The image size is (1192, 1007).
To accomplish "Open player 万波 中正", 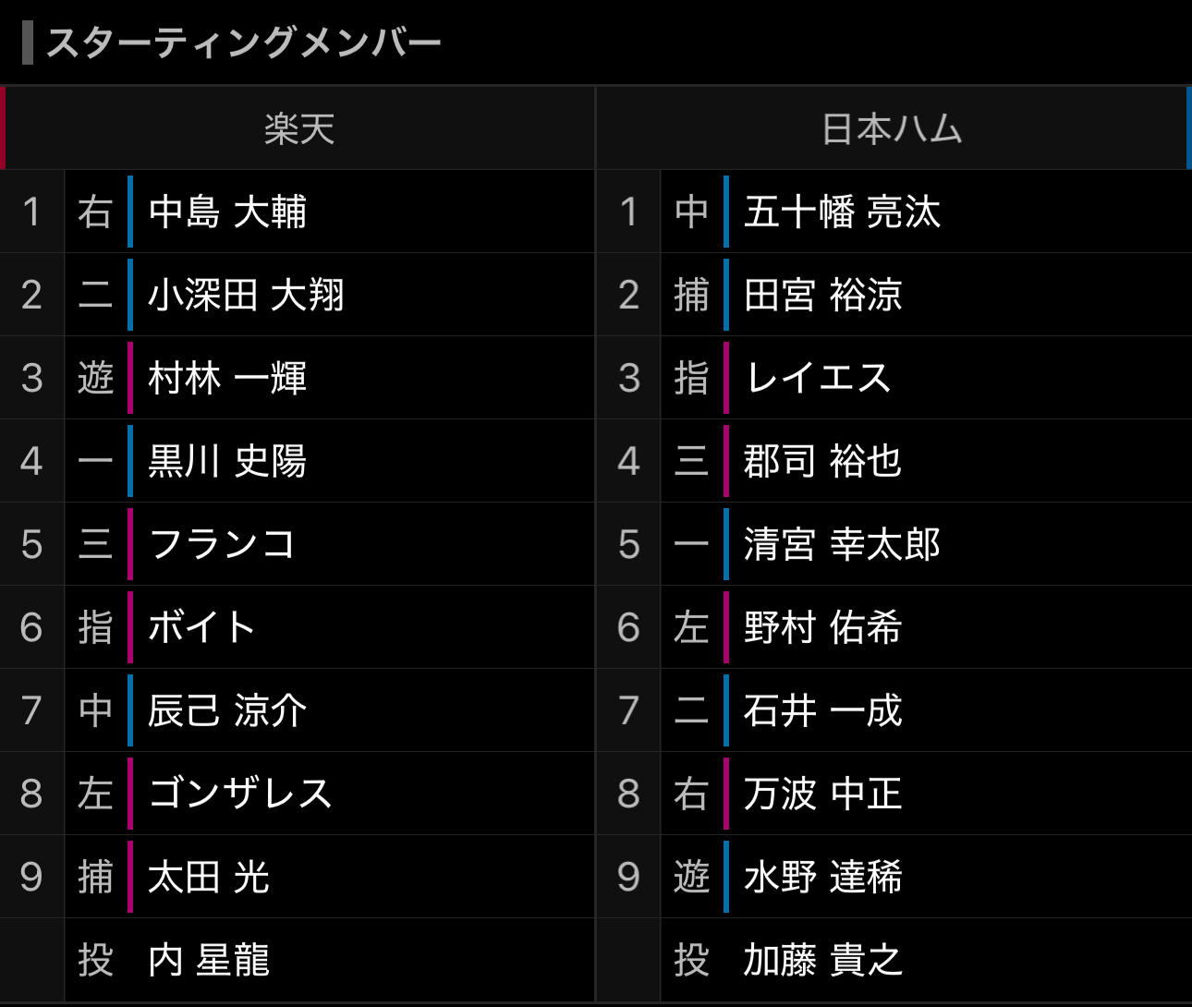I will pyautogui.click(x=822, y=794).
